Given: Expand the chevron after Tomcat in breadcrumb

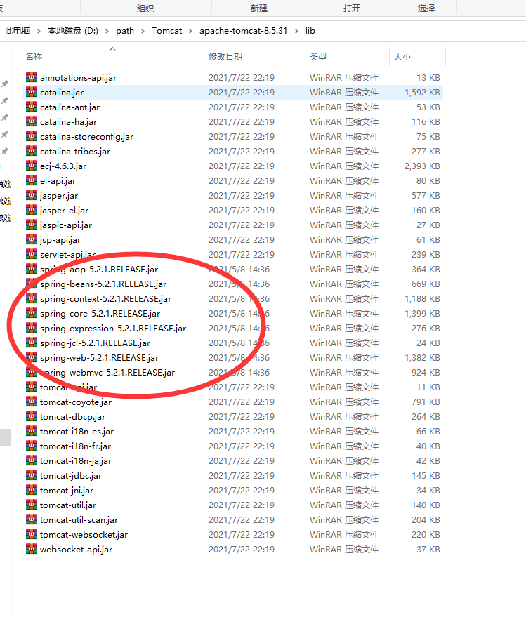Looking at the screenshot, I should click(x=190, y=31).
